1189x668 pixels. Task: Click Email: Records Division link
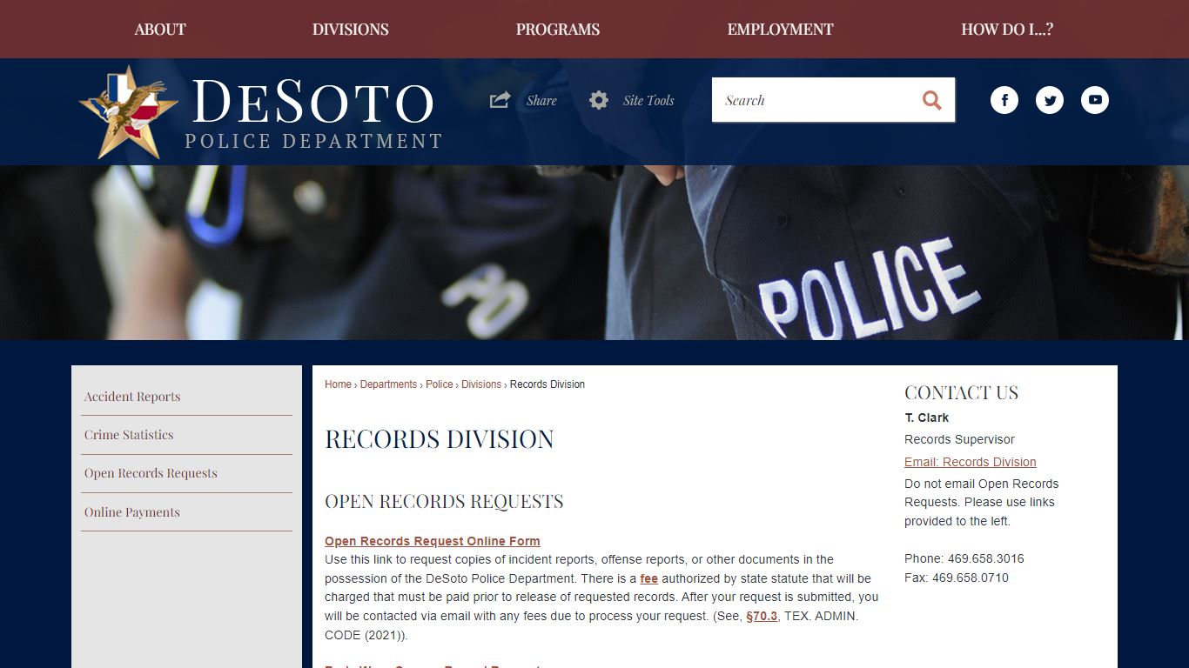tap(971, 462)
